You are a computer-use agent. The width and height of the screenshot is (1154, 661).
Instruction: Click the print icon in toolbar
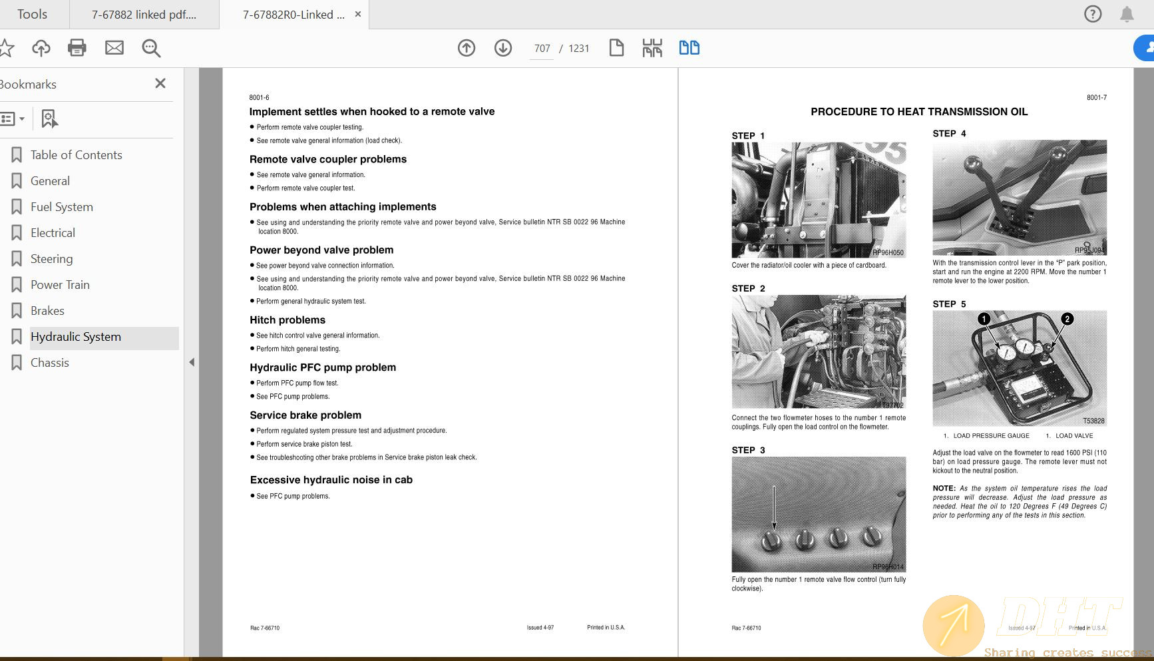coord(77,48)
